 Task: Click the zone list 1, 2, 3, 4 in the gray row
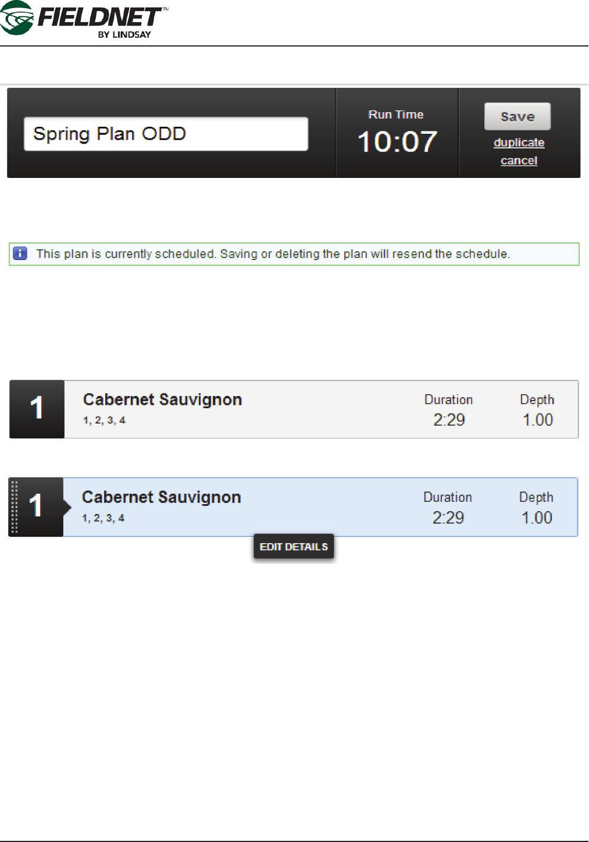click(x=104, y=420)
